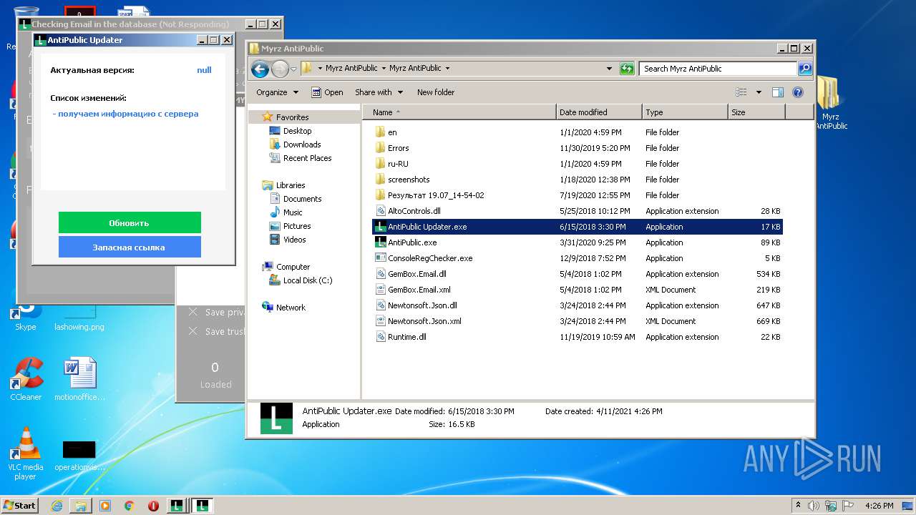
Task: Click the CCleaner desktop shortcut
Action: pos(26,380)
